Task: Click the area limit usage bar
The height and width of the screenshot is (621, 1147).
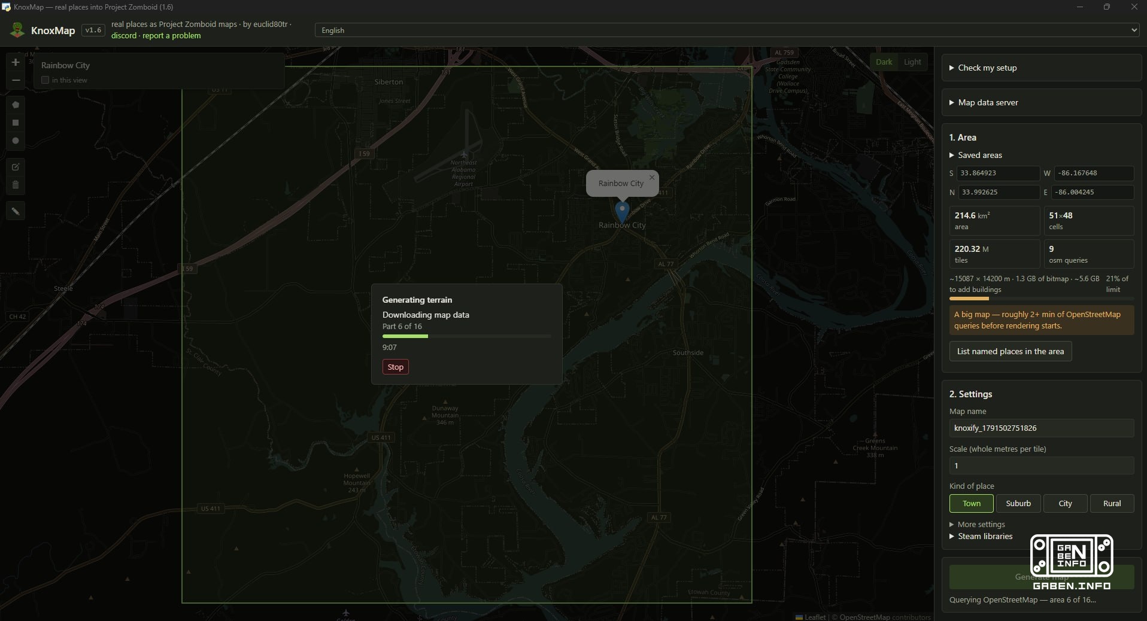Action: pyautogui.click(x=1041, y=298)
